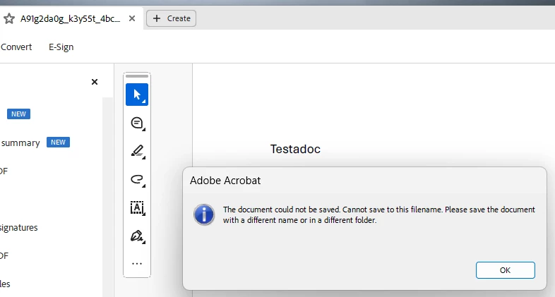Pick the text box tool
The height and width of the screenshot is (297, 555).
click(137, 208)
